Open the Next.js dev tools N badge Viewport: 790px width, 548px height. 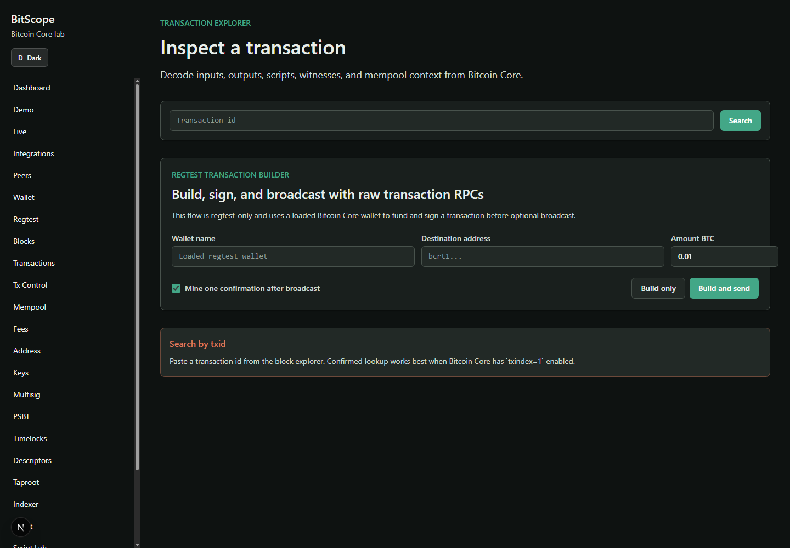(x=21, y=527)
